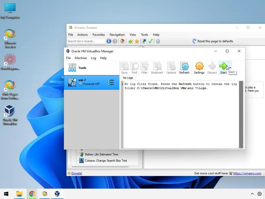Viewport: 265px width, 199px height.
Task: Open the Find tool in VirtualBox log viewer
Action: 134,68
